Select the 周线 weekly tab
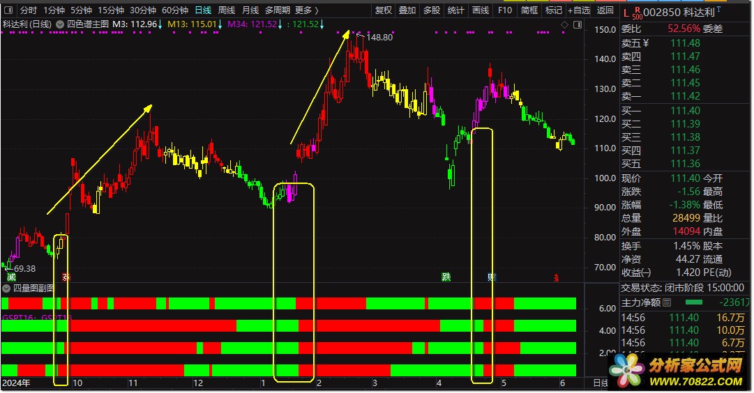Screen dimensions: 754x393 tap(227, 10)
